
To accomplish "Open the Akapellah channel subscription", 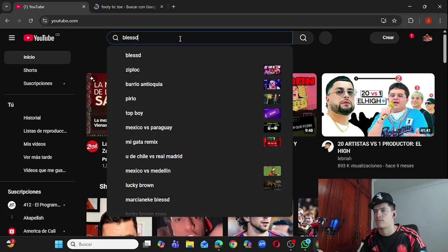I will [37, 218].
